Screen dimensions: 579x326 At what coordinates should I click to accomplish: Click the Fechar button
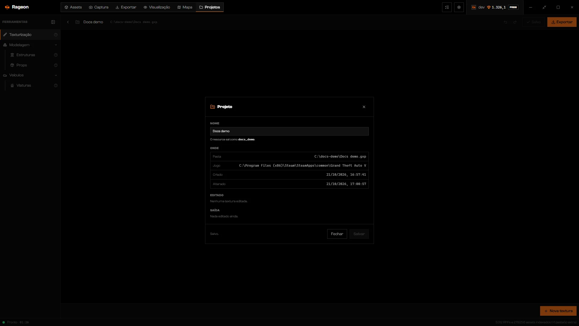[337, 234]
